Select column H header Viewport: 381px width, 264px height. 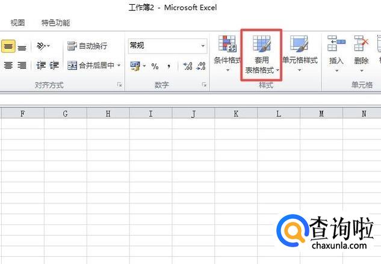(108, 114)
